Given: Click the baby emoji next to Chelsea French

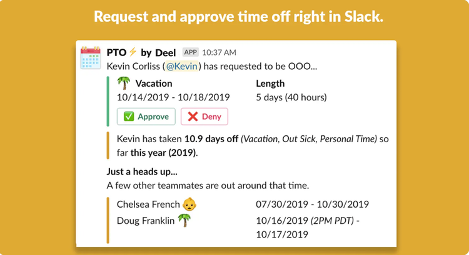Looking at the screenshot, I should (x=189, y=204).
